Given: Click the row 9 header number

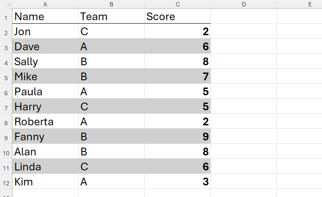Looking at the screenshot, I should pos(6,137).
